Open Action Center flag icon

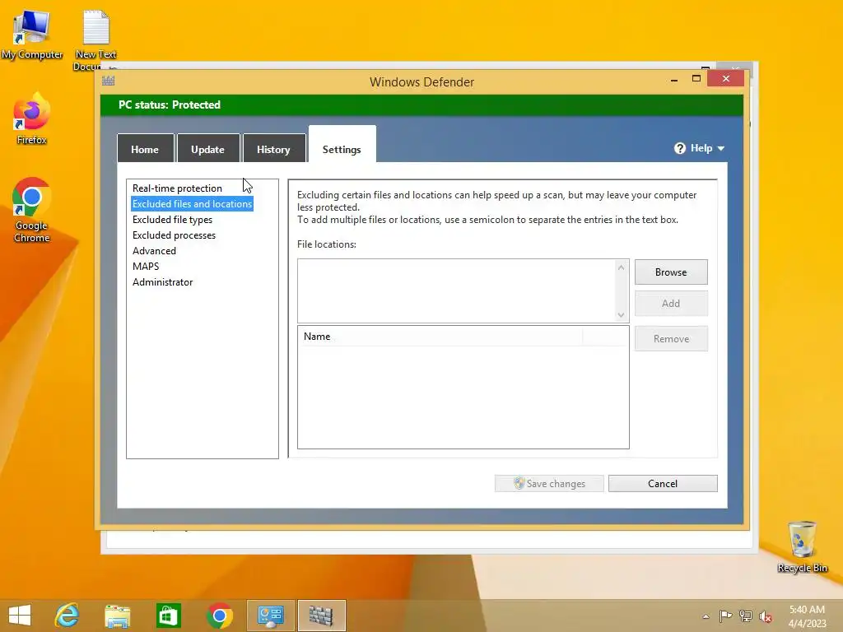[x=725, y=616]
